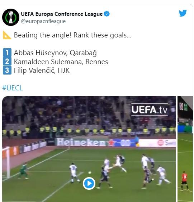Click the number 3 keycap emoji
Screen dimensions: 194x202
point(7,70)
